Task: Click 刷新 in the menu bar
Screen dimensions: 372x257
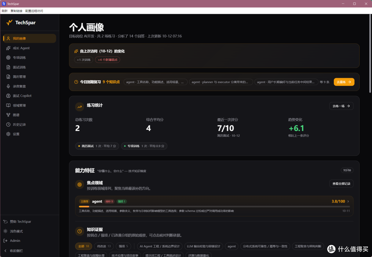Action: click(x=4, y=11)
